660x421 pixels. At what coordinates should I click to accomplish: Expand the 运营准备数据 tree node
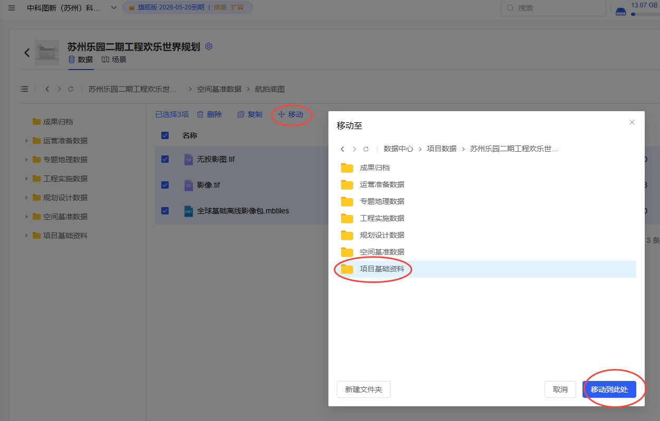click(26, 141)
